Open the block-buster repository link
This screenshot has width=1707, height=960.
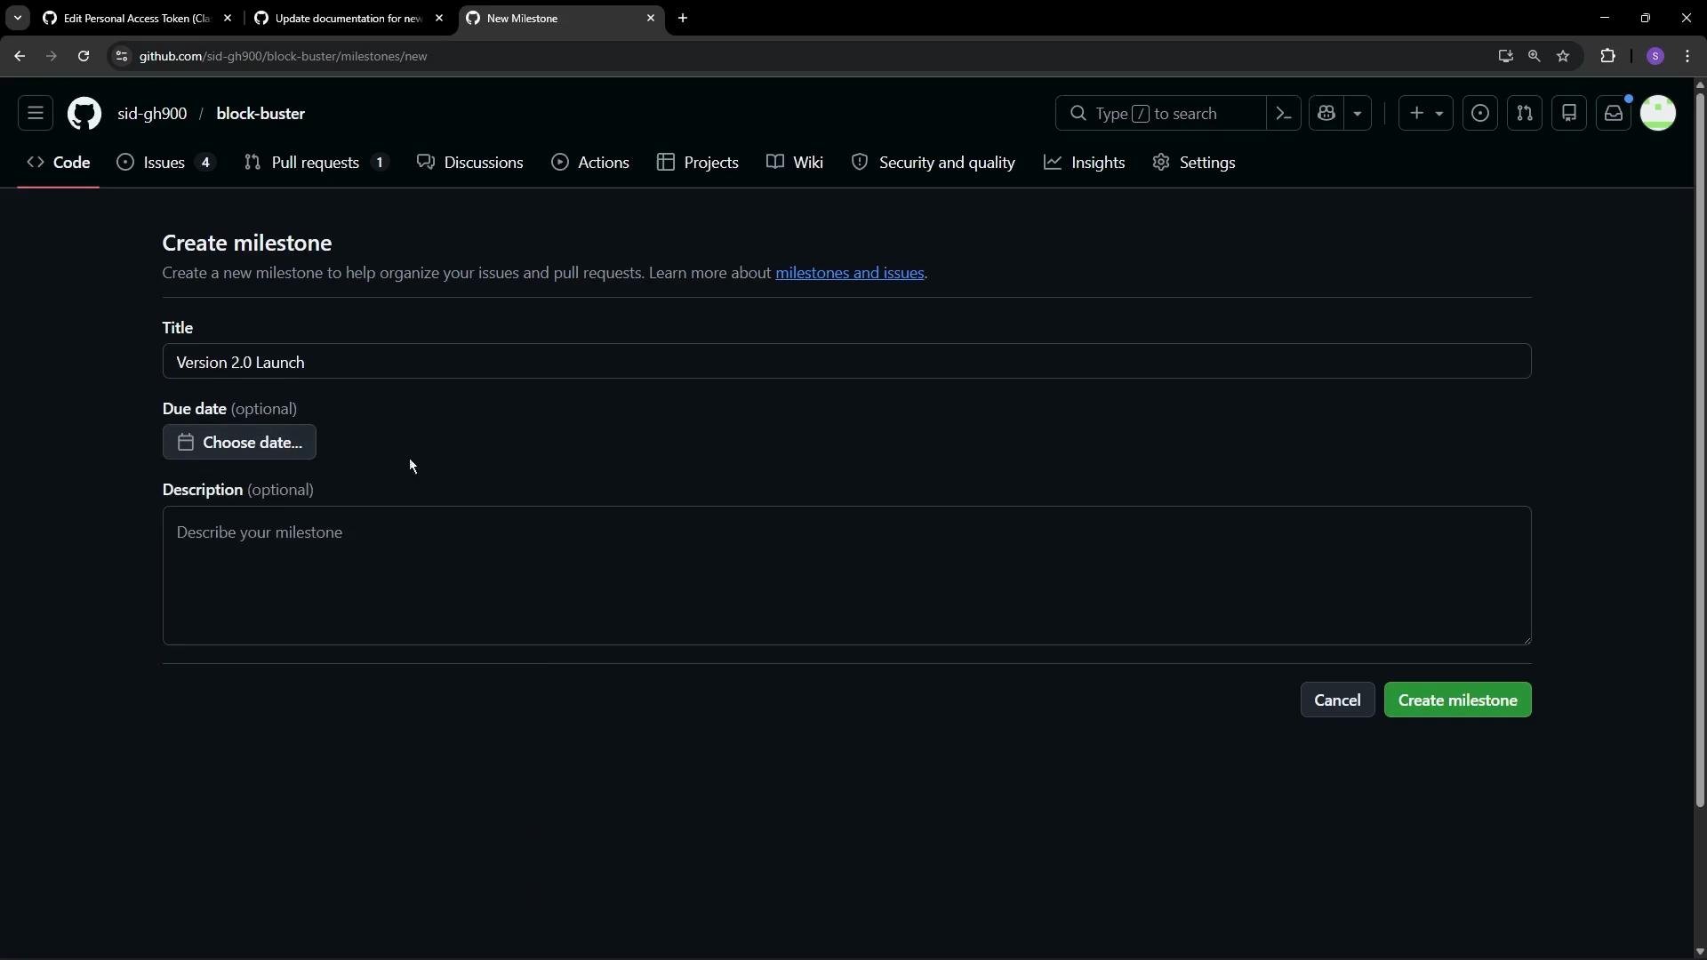(260, 114)
